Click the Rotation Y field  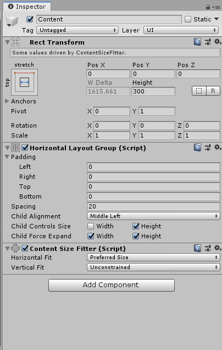[157, 125]
